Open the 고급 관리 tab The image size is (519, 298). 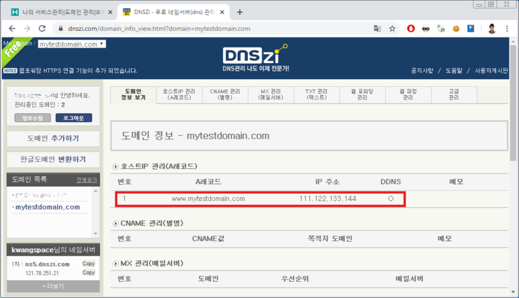coord(454,94)
